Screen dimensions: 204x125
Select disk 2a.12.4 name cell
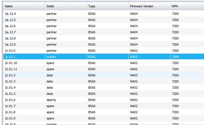tap(24, 14)
